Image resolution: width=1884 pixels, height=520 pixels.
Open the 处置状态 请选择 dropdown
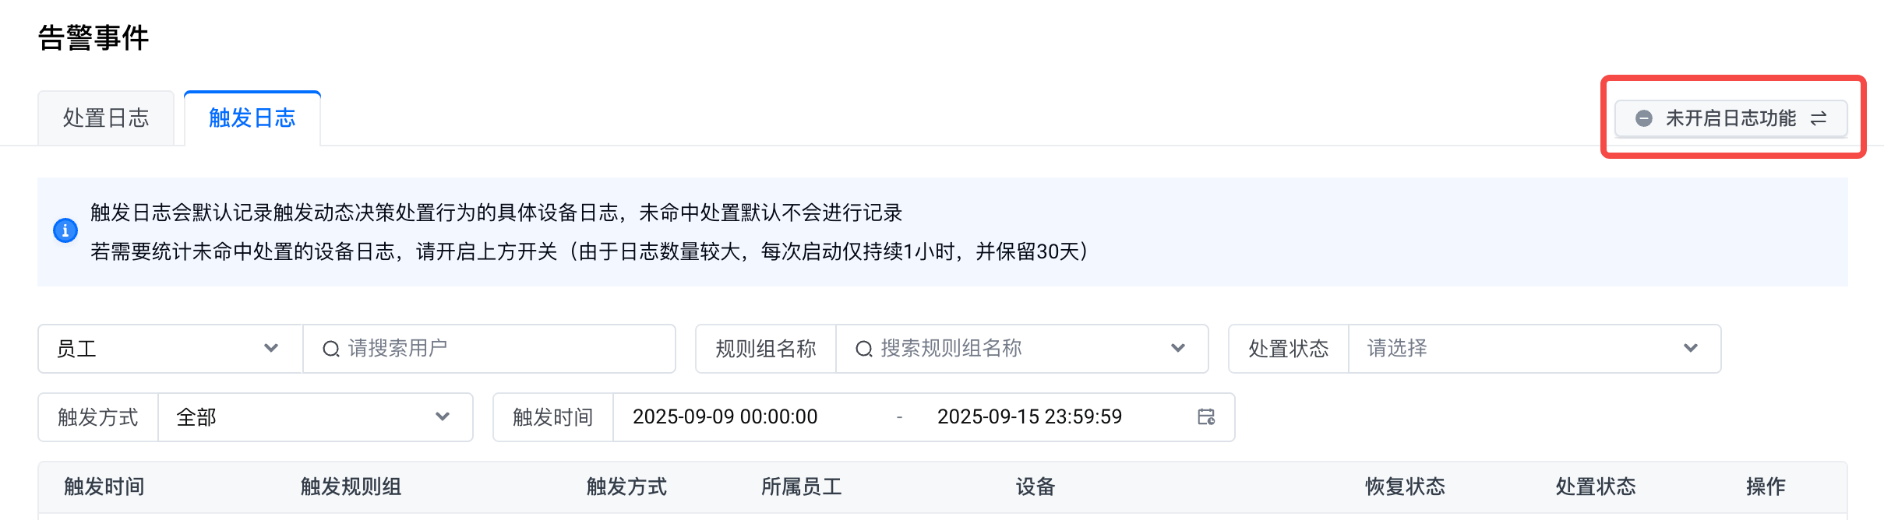[1533, 349]
